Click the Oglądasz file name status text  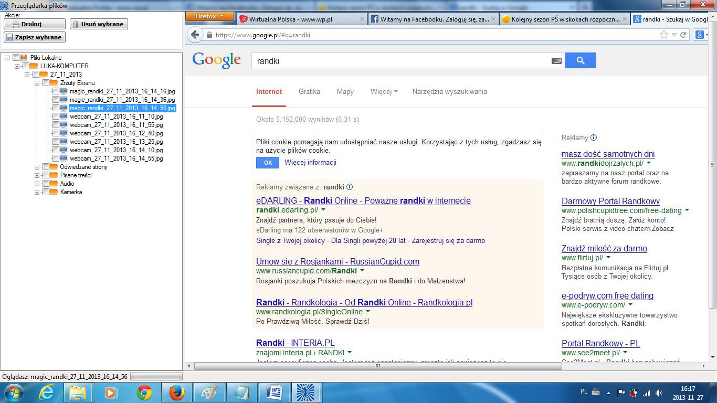pos(65,377)
